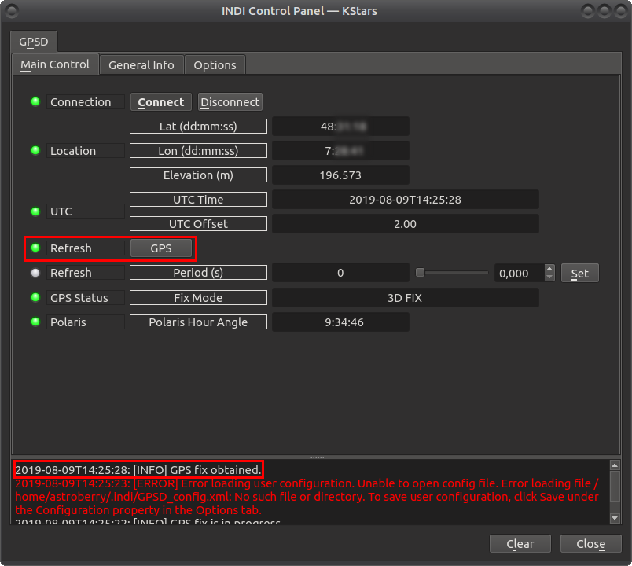Screen dimensions: 632x566
Task: Increment the period spinner up arrow
Action: click(x=549, y=268)
